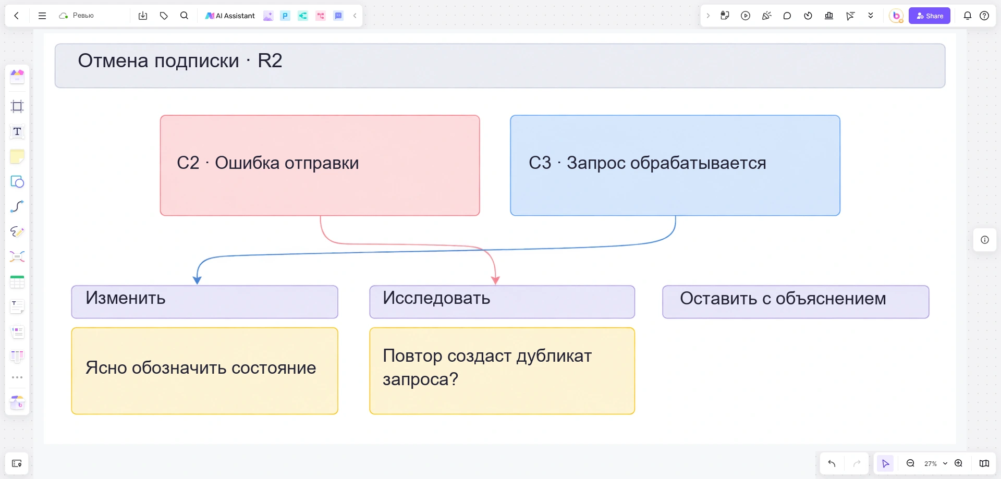The image size is (1001, 479).
Task: Open the info panel icon on right edge
Action: (985, 240)
